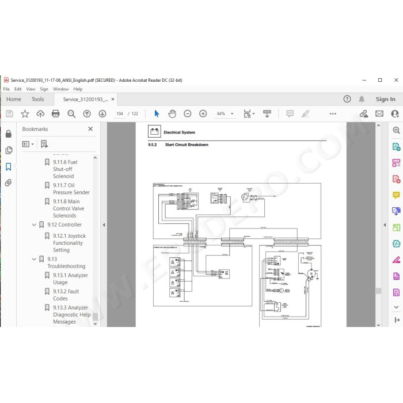
Task: Go to previous page arrow
Action: pos(87,113)
